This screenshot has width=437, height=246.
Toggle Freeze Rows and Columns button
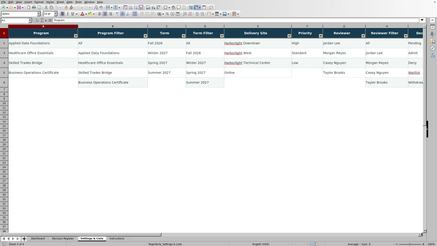pos(196,7)
